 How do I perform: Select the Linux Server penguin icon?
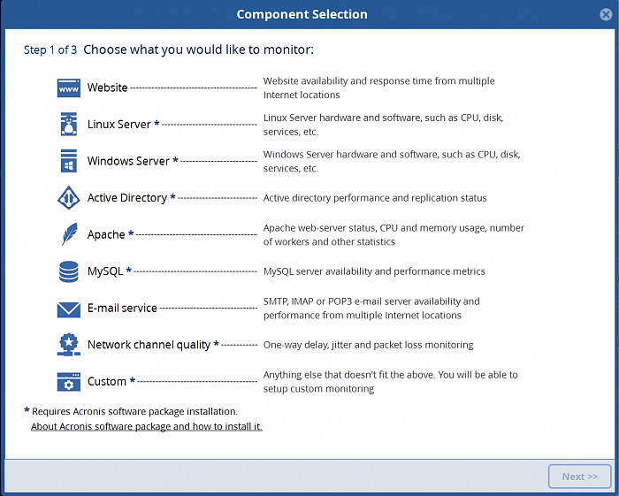(x=69, y=125)
